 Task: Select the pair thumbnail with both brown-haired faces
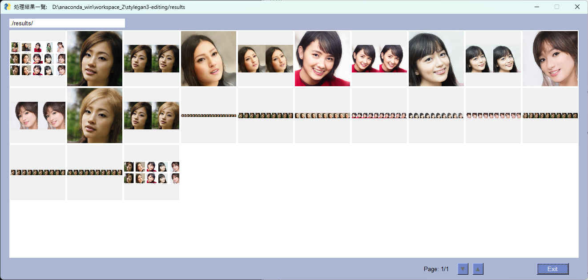[x=152, y=59]
